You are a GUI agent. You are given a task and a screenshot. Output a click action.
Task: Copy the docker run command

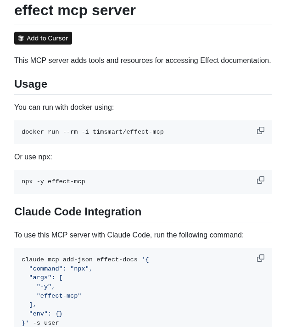(x=261, y=130)
